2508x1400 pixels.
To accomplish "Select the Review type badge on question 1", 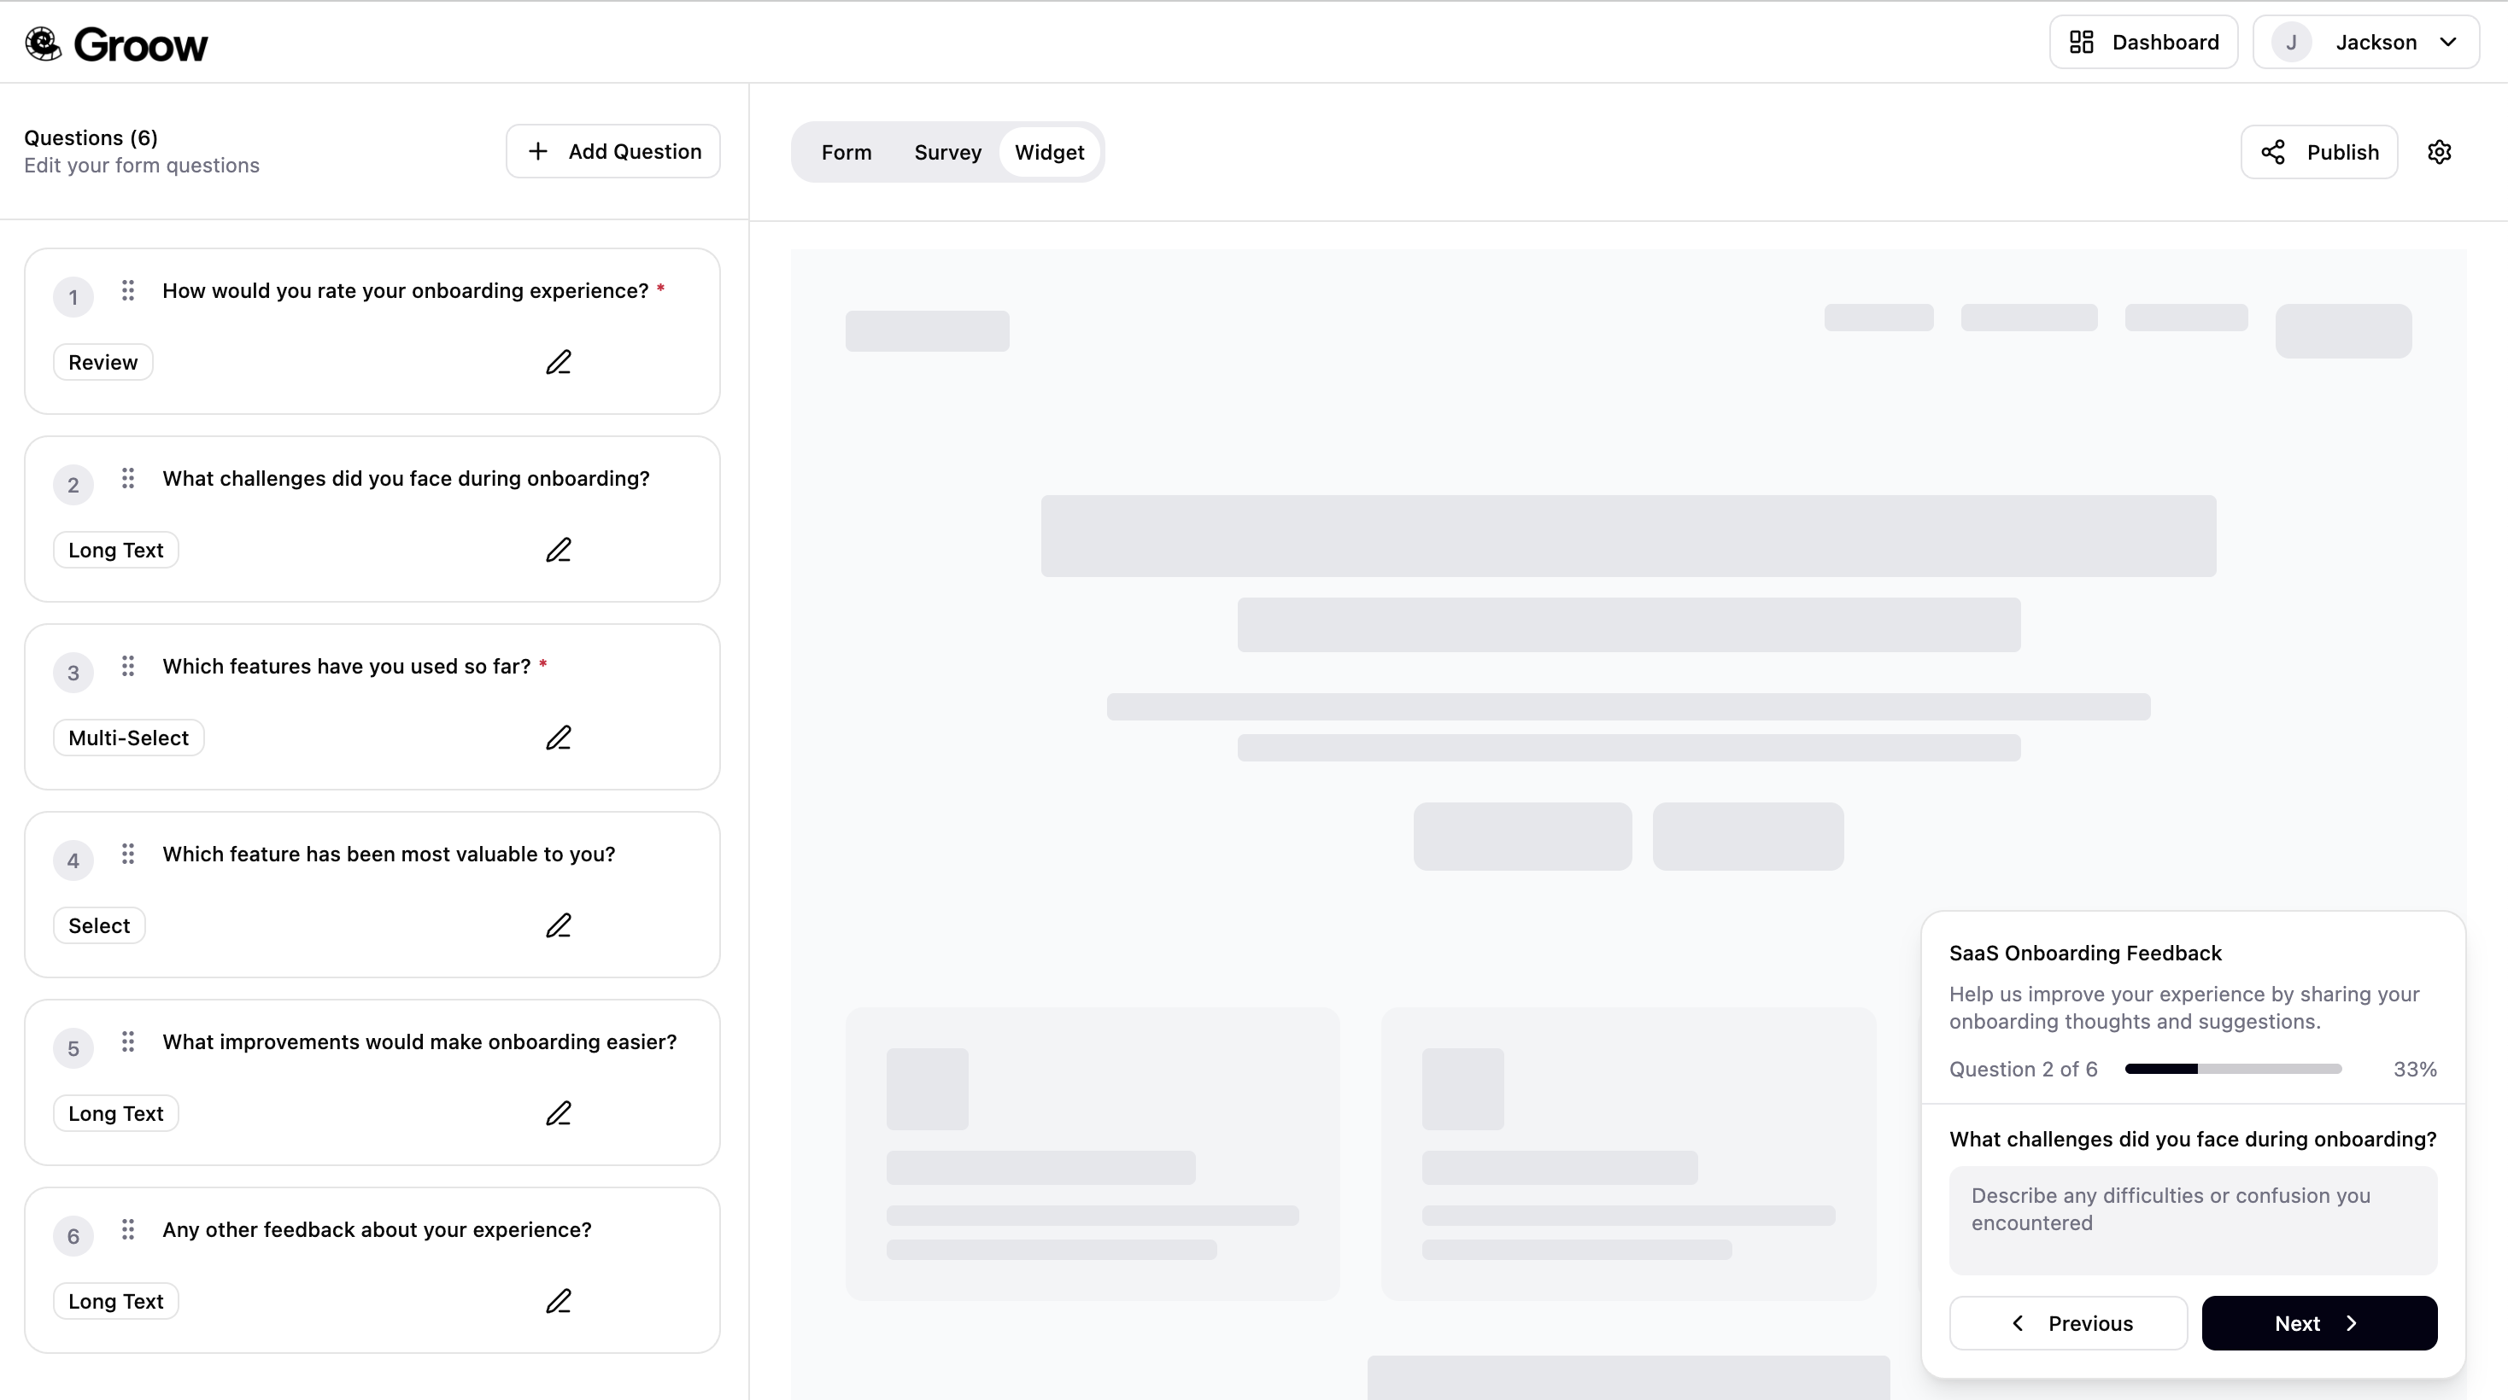I will point(103,361).
